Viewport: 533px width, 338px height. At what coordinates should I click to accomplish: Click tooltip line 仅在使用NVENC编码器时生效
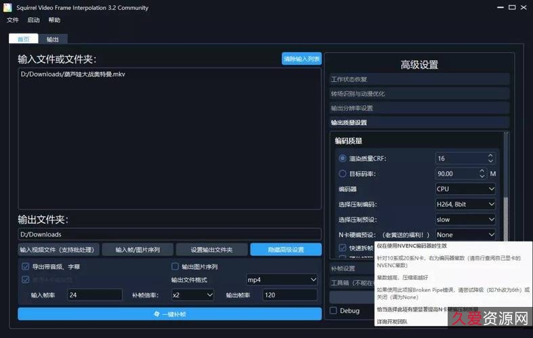[412, 245]
